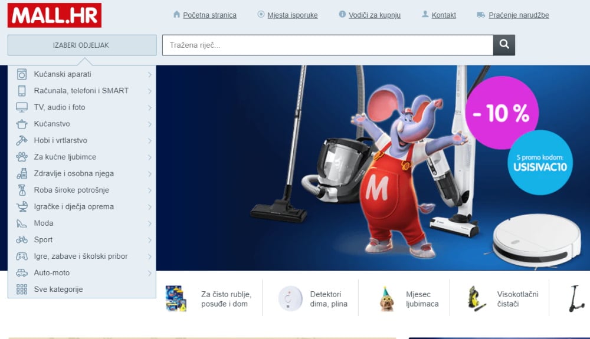Click the hammer icon for Hobi i vrtlarstvo
The height and width of the screenshot is (339, 590).
point(22,140)
